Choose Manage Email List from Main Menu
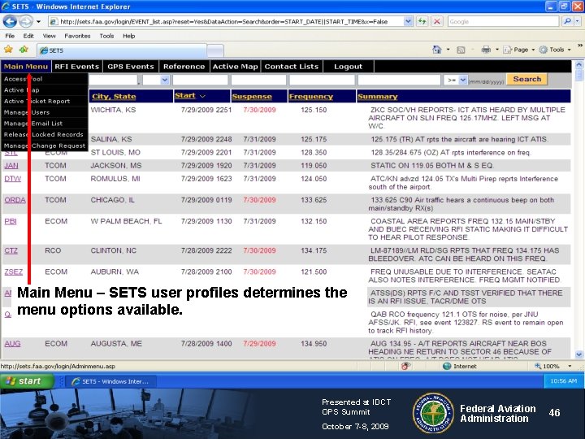The width and height of the screenshot is (585, 439). pyautogui.click(x=45, y=124)
